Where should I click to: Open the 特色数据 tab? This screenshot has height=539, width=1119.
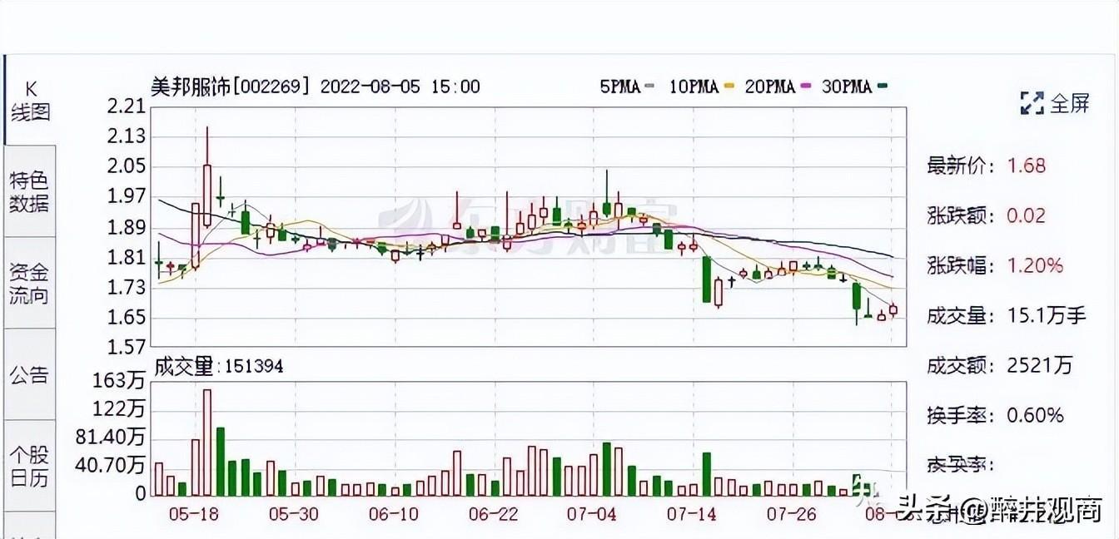click(x=30, y=191)
